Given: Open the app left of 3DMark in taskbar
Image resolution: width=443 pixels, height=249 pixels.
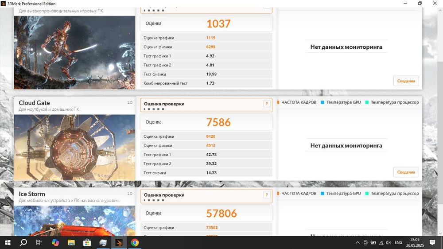Looking at the screenshot, I should [103, 242].
